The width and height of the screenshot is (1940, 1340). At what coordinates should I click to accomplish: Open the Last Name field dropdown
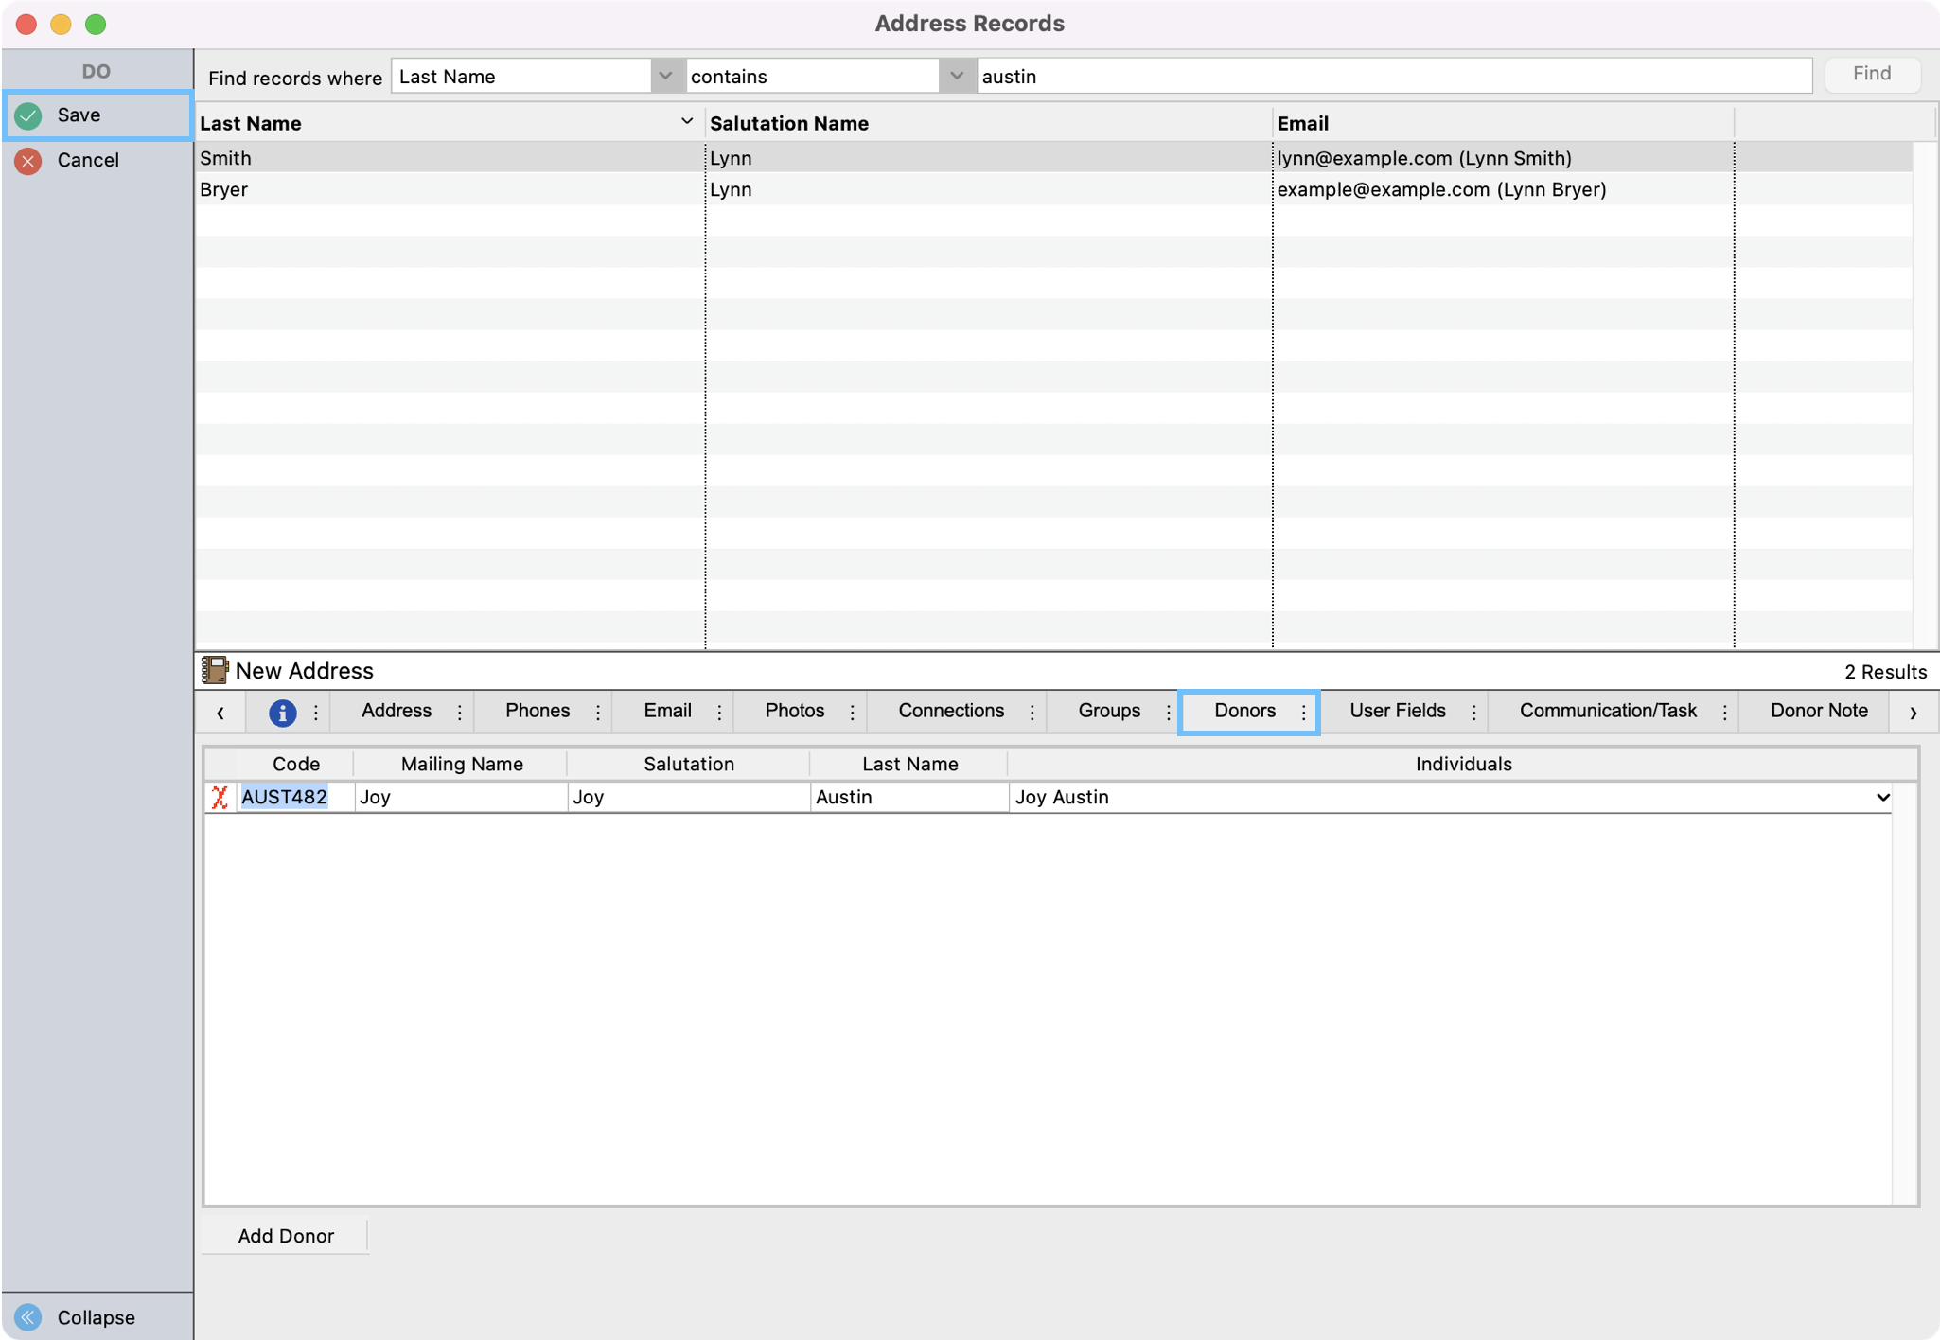click(x=665, y=76)
